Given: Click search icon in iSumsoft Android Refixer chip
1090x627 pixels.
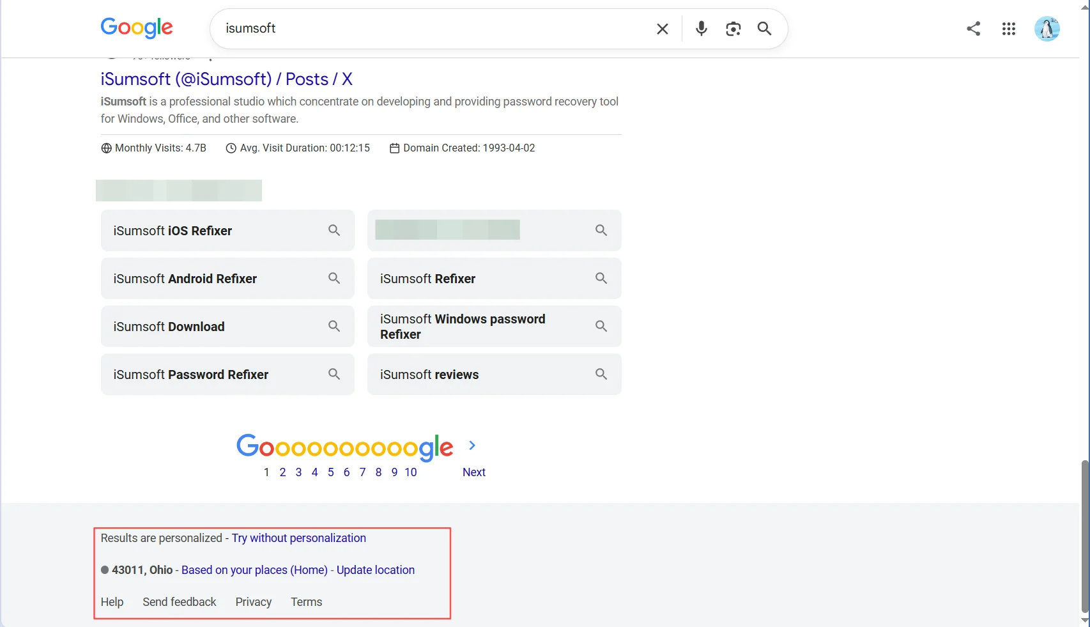Looking at the screenshot, I should point(334,278).
